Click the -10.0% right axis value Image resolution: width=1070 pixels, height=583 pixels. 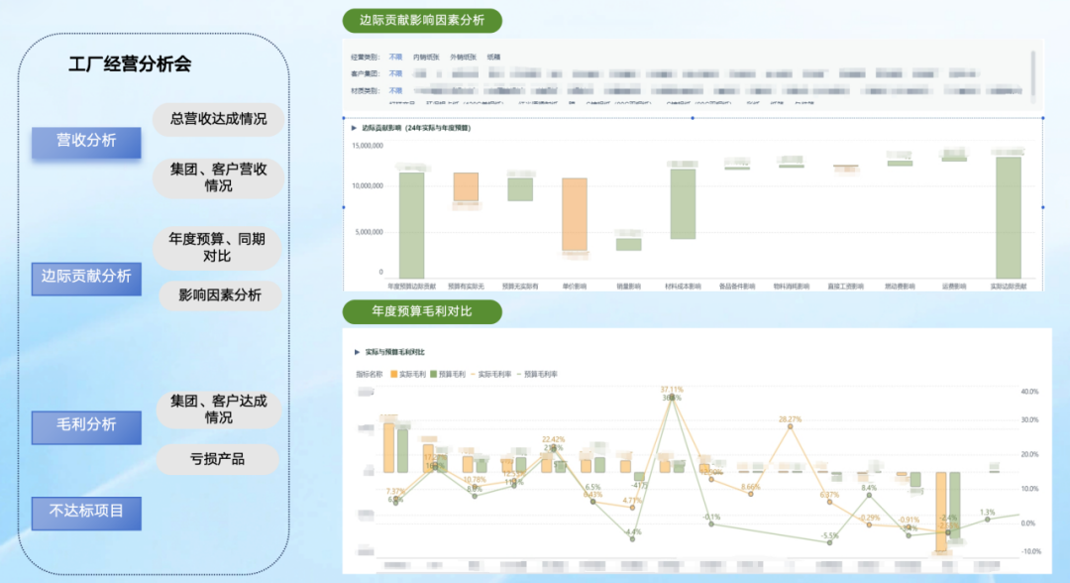pos(1029,551)
